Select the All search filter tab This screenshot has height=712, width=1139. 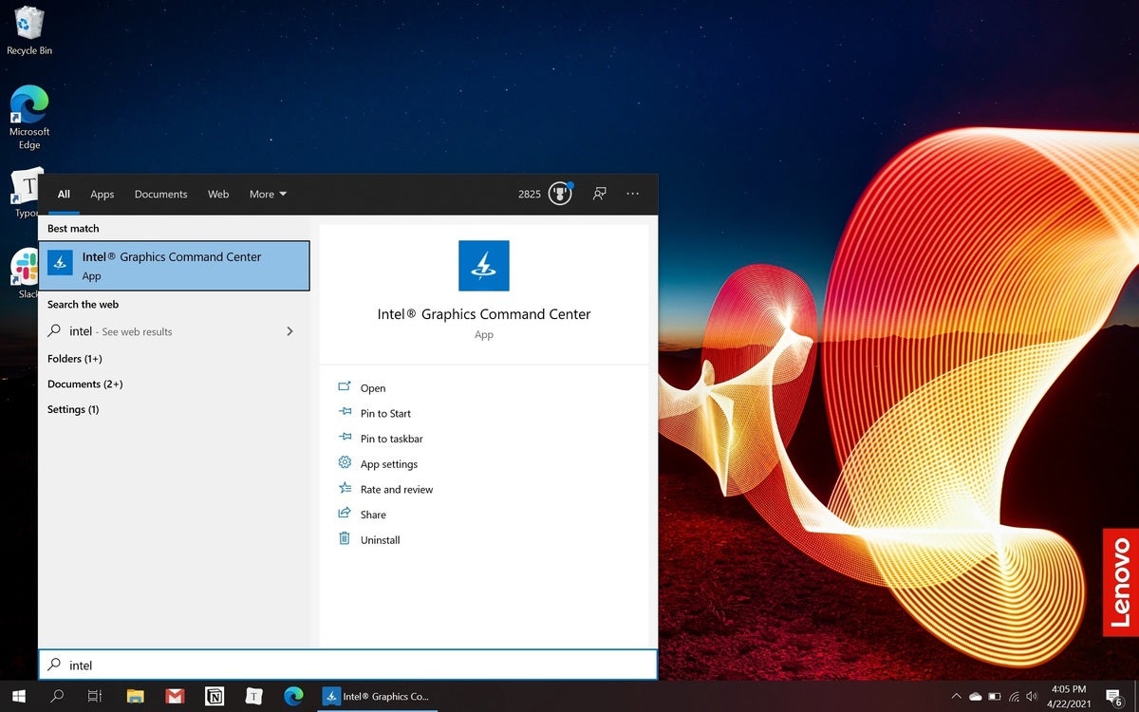[x=64, y=194]
